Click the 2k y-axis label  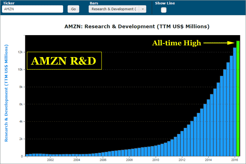pos(21,139)
